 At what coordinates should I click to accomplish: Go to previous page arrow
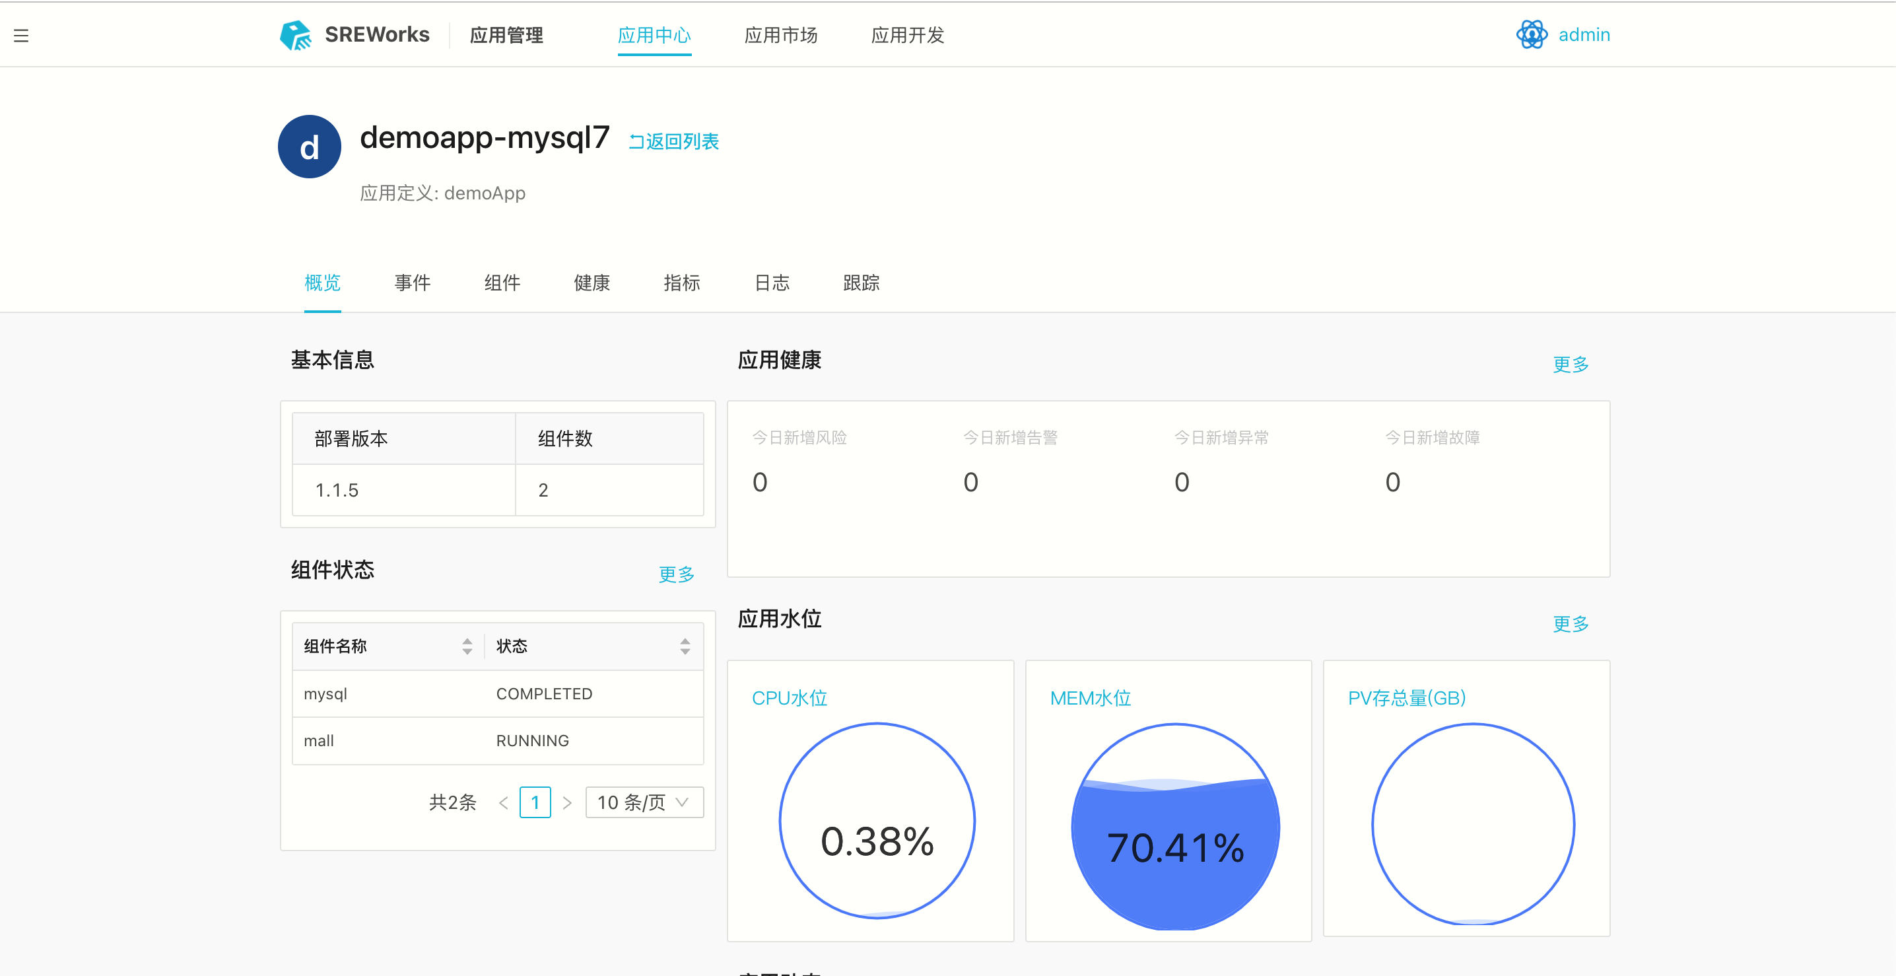pos(504,802)
